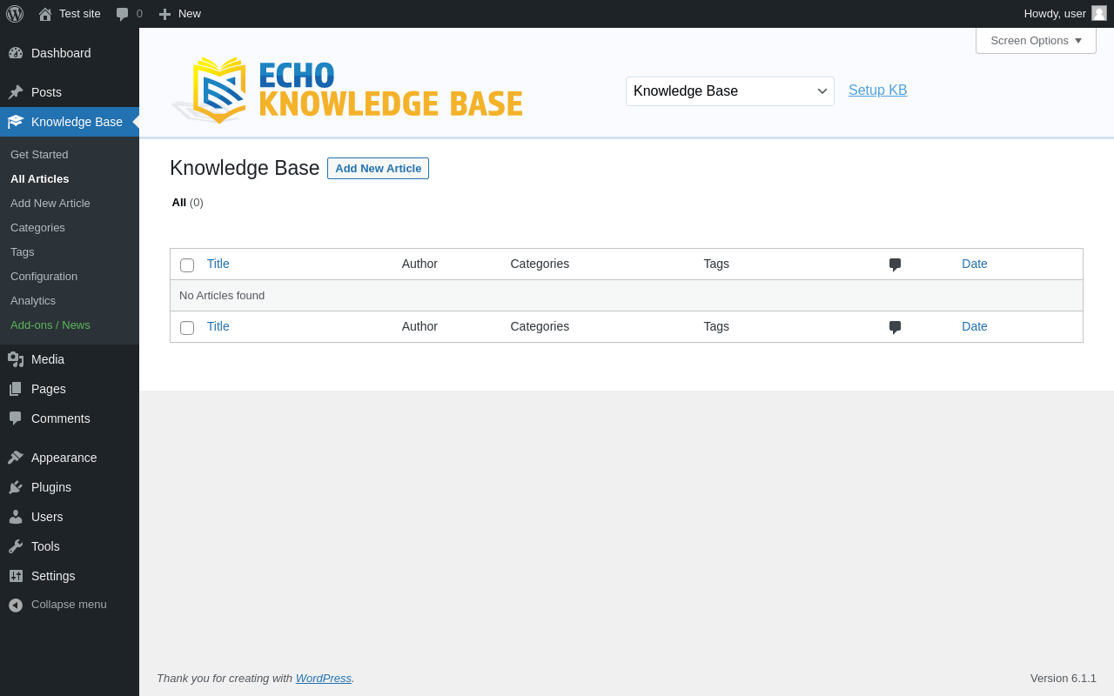
Task: Click the Categories column header in table head
Action: 540,264
